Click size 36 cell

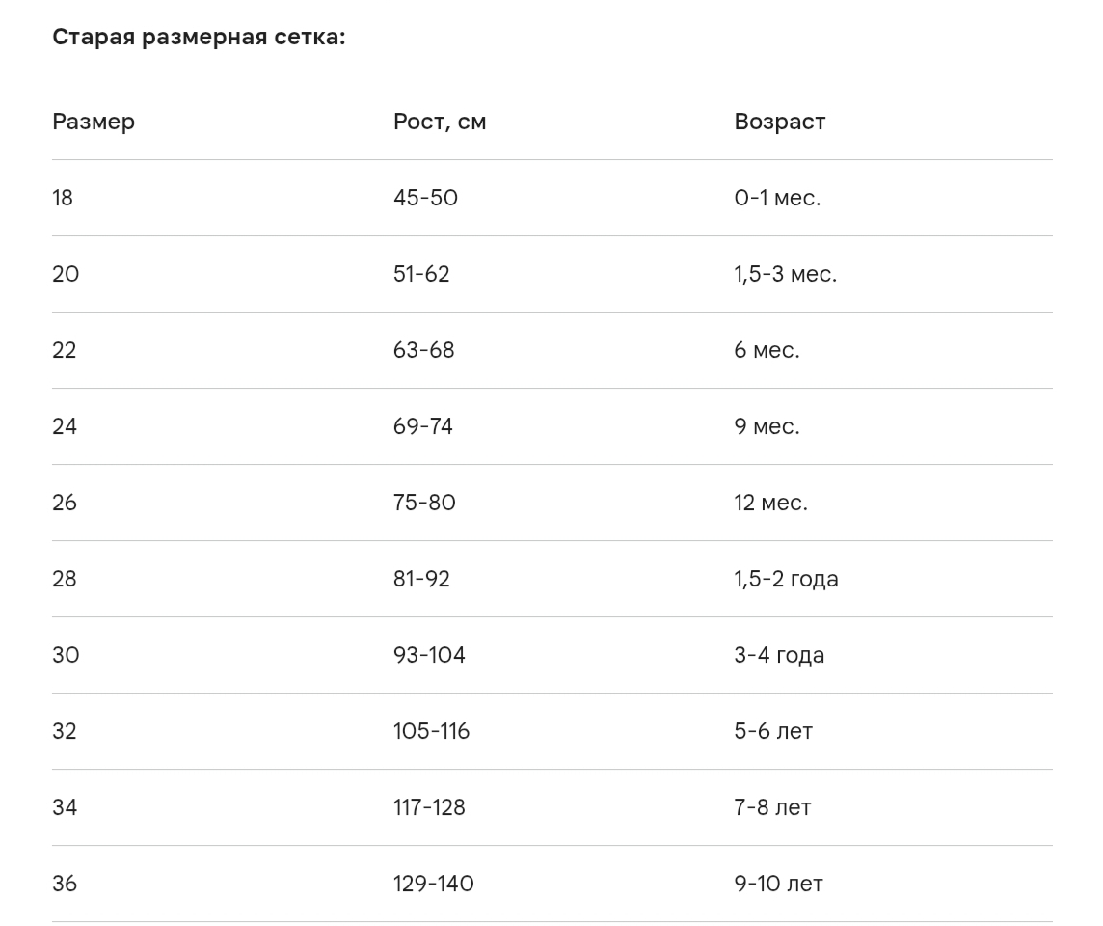(65, 884)
